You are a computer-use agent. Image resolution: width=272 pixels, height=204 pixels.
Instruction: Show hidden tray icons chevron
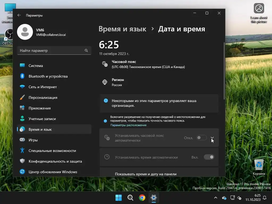click(x=216, y=198)
